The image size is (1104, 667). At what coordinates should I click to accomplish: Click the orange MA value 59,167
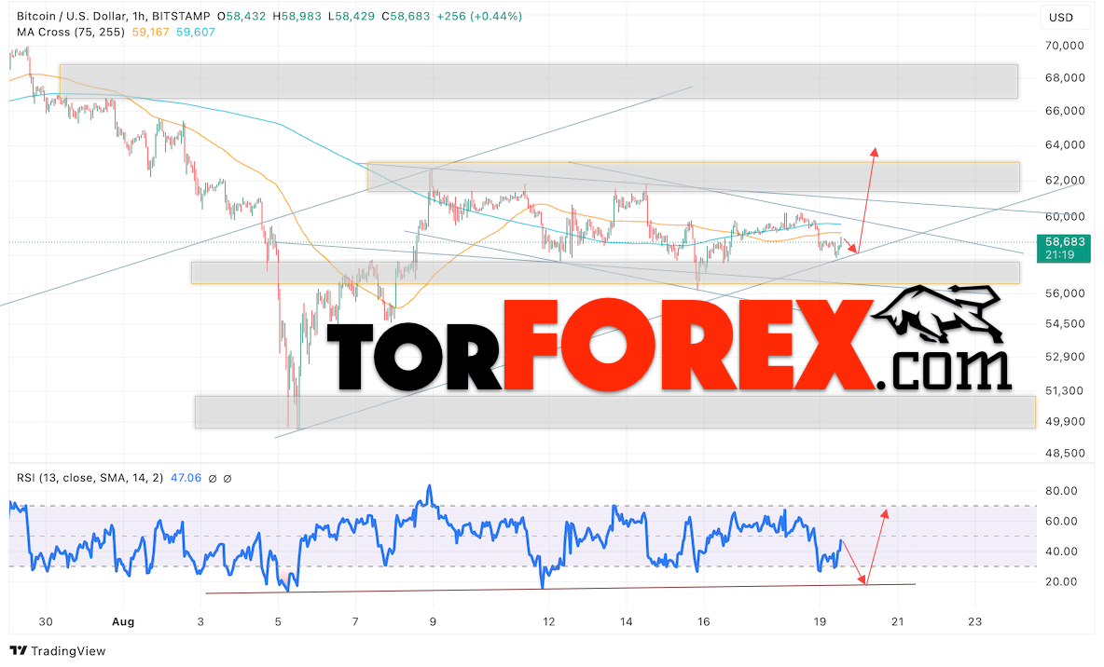tap(151, 32)
